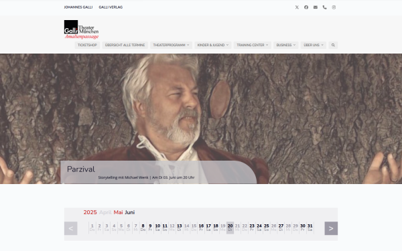Click the Galli Theater München logo

coord(81,29)
